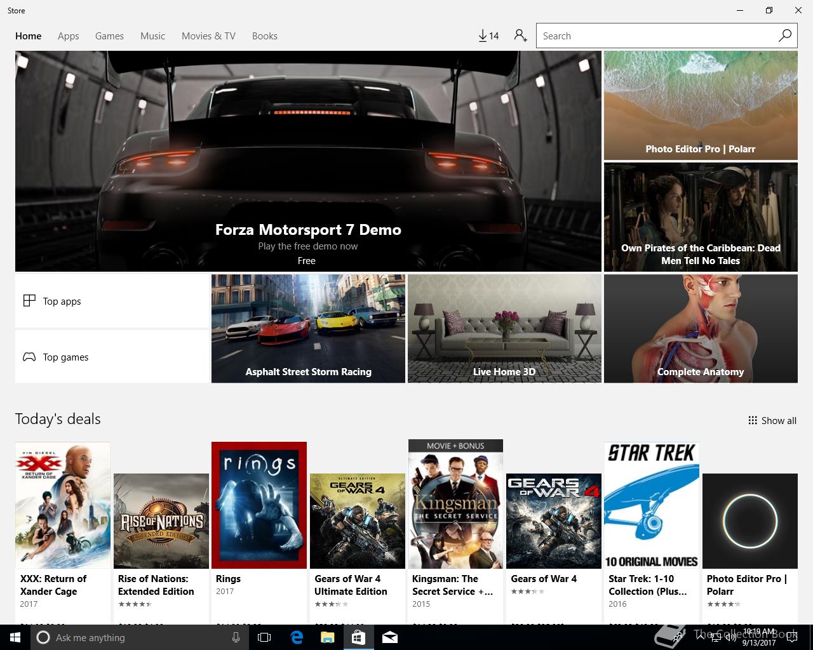This screenshot has height=650, width=813.
Task: Open the Games tab
Action: point(109,36)
